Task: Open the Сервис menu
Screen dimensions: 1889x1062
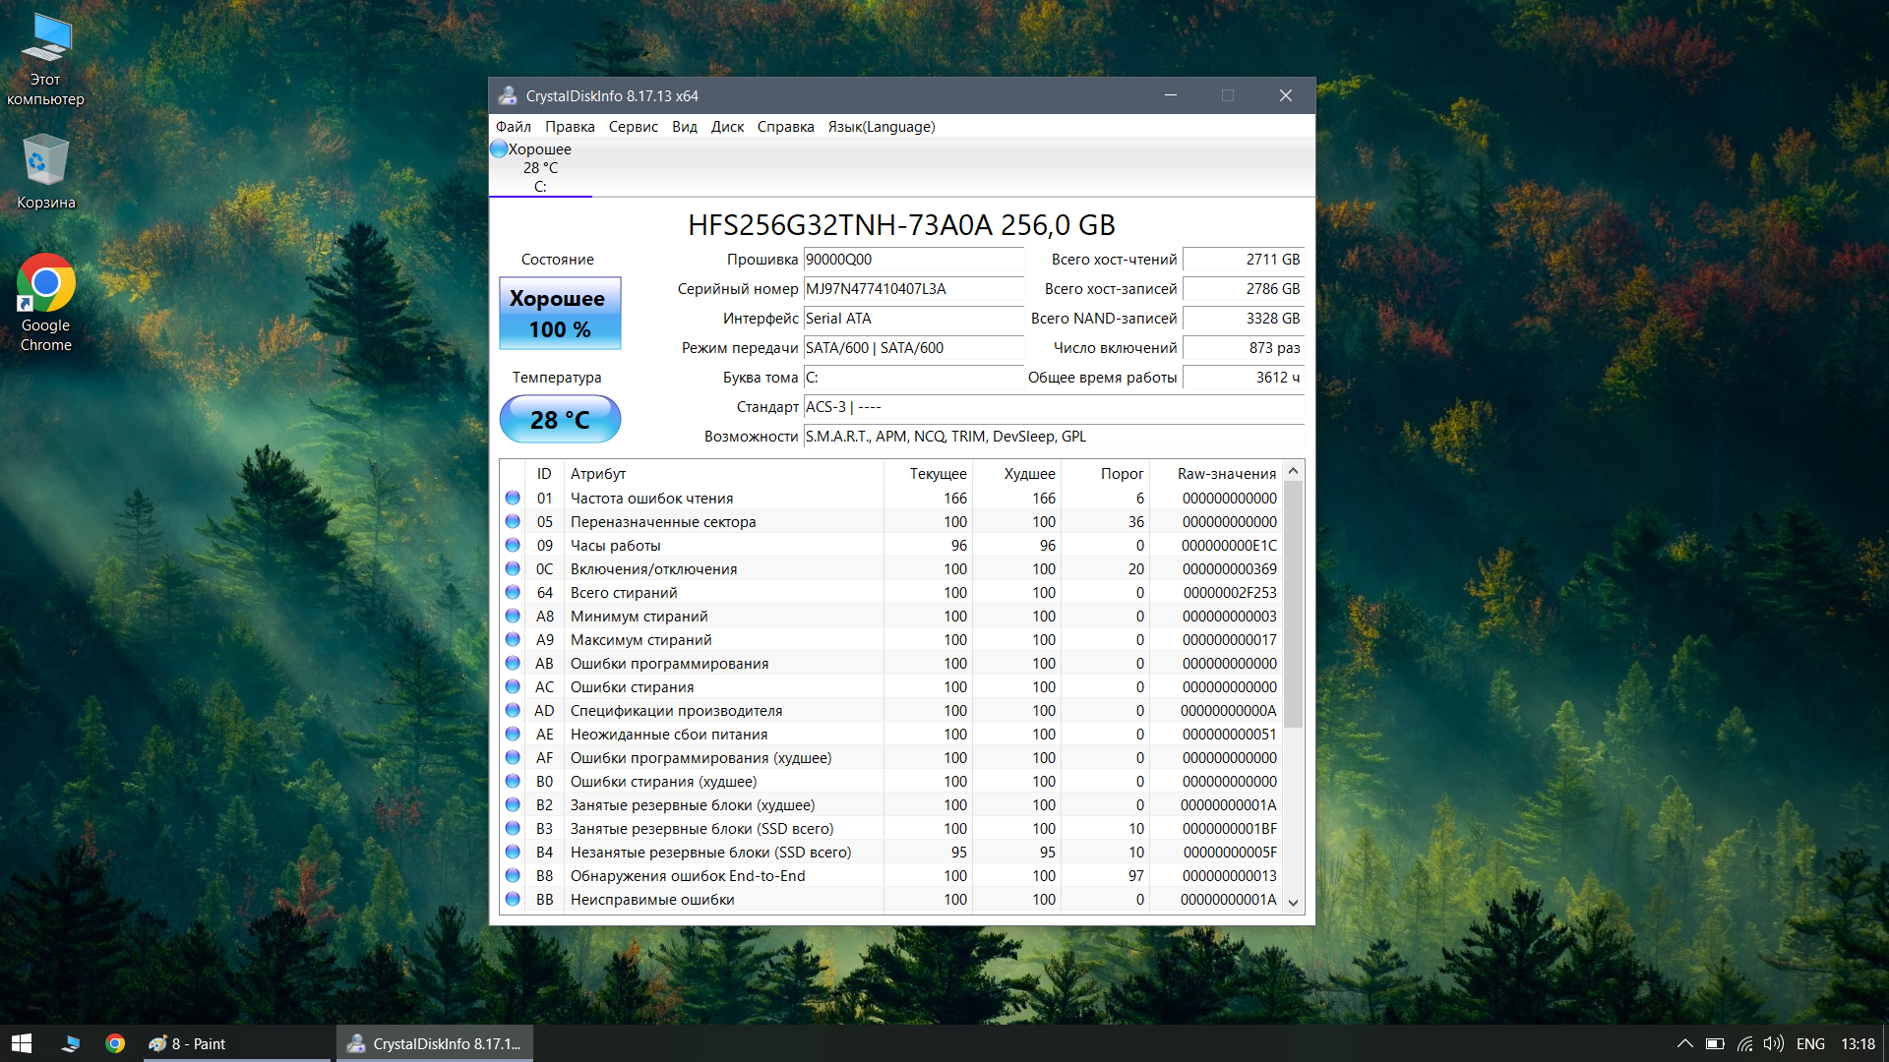Action: tap(633, 127)
